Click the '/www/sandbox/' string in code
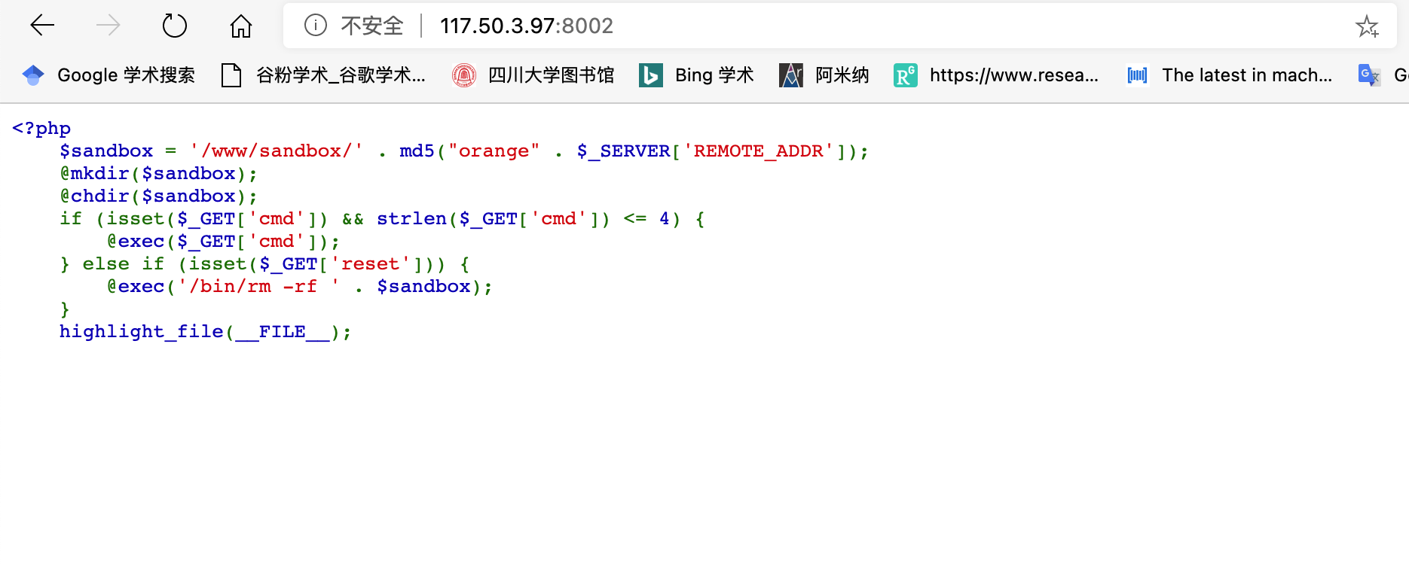 click(x=277, y=151)
